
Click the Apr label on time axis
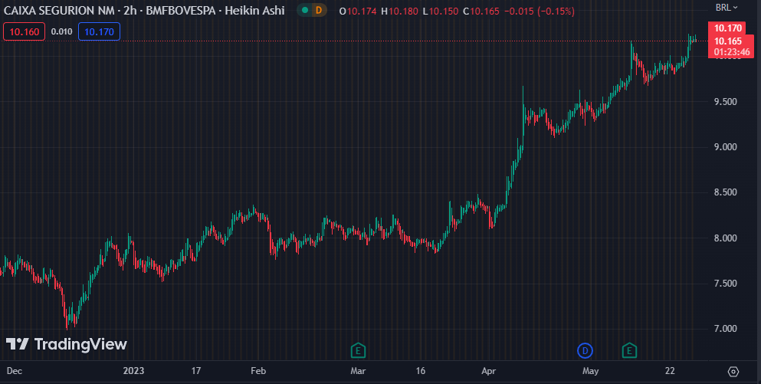click(488, 371)
